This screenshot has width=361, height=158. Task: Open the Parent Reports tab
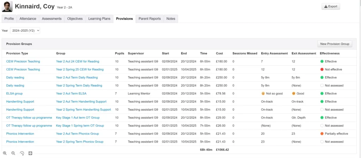click(149, 19)
